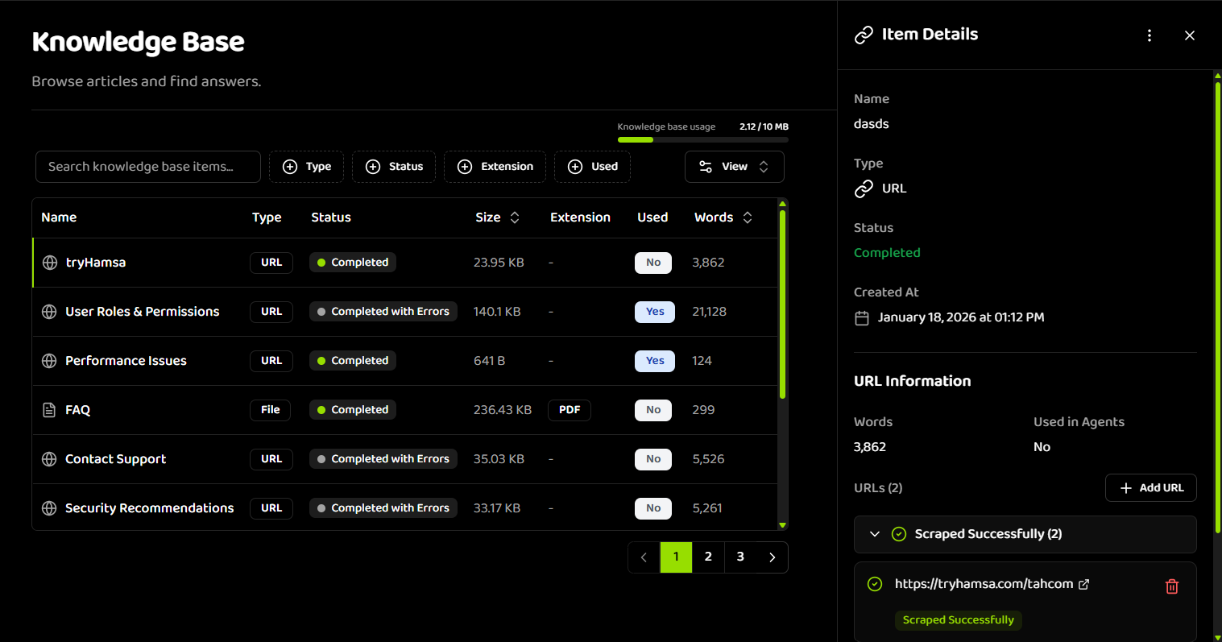Click the table's vertical scrollbar

782,306
